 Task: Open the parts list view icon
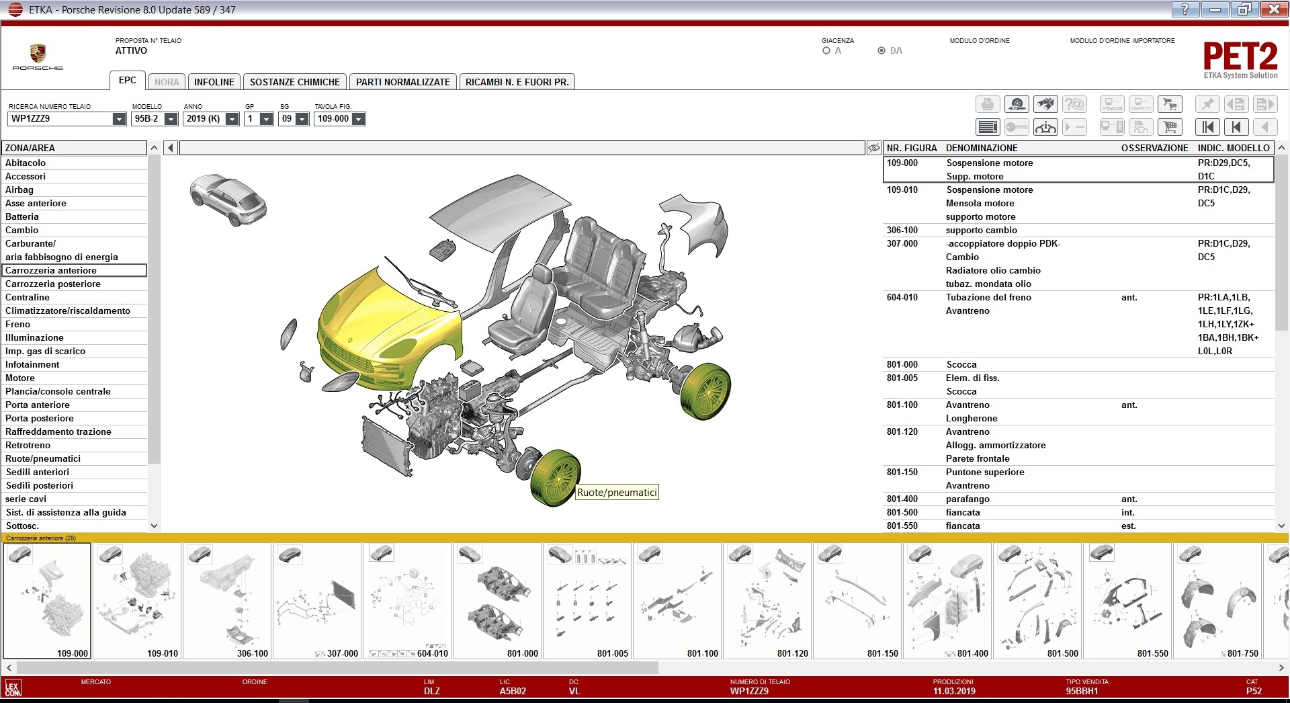pos(987,127)
